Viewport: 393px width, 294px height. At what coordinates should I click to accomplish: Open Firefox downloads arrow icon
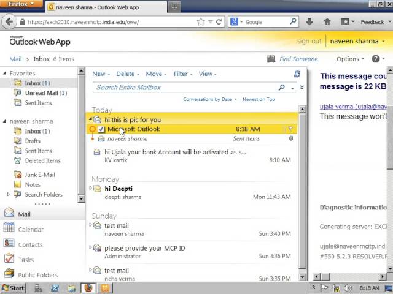point(309,22)
